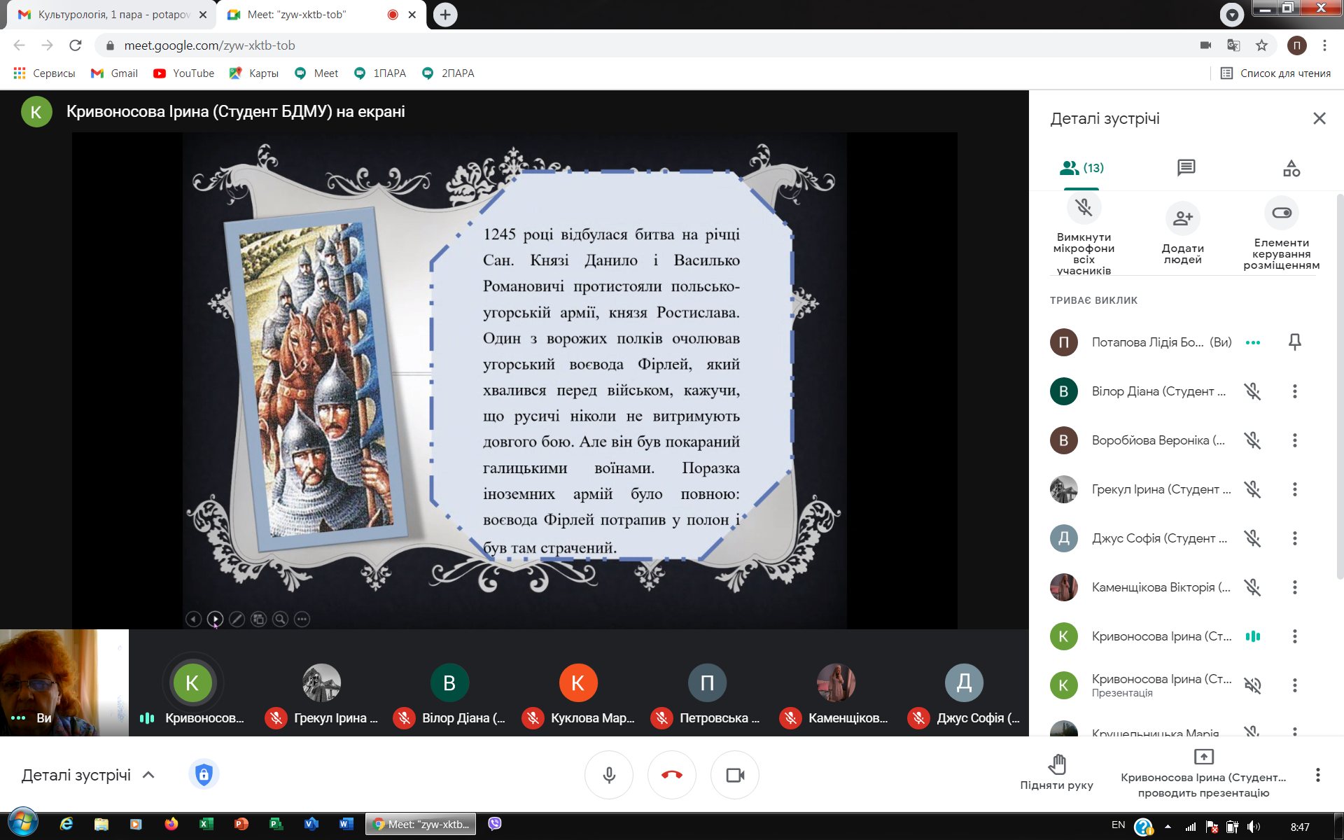Open the YouTube bookmark
This screenshot has height=840, width=1344.
(x=183, y=73)
